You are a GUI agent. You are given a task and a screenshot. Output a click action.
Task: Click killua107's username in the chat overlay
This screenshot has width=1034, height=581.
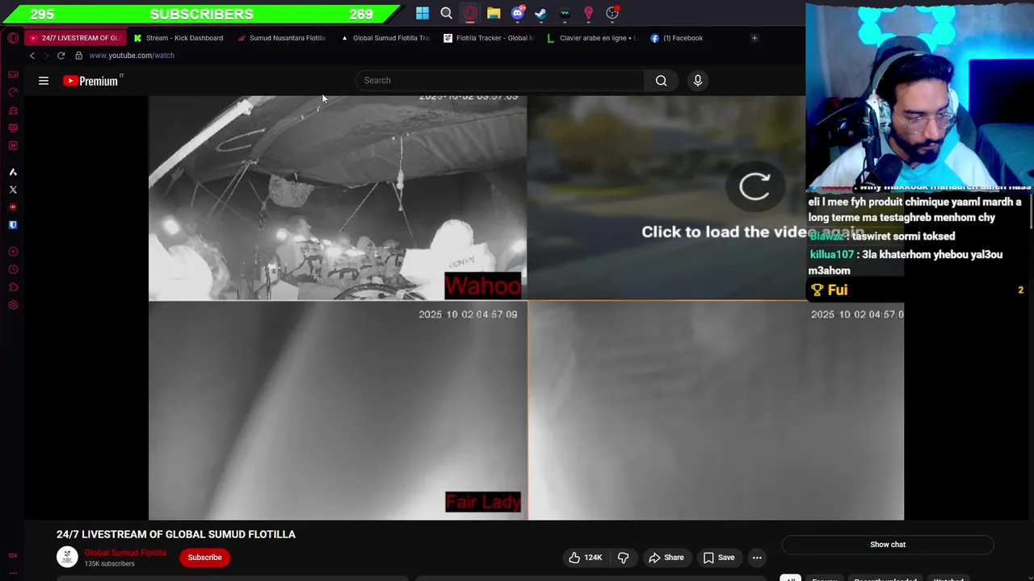point(831,255)
